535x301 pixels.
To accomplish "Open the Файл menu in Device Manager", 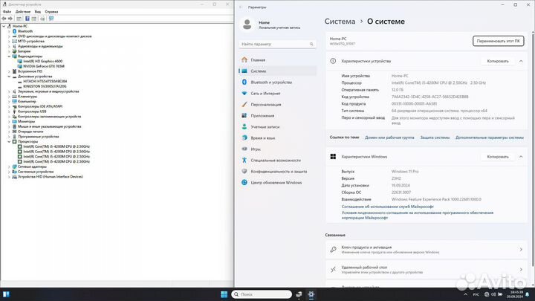I will click(7, 12).
